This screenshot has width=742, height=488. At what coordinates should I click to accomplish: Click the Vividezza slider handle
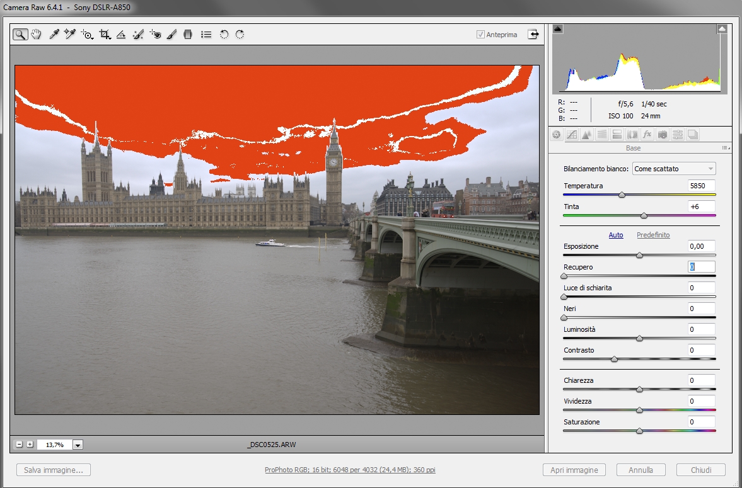pyautogui.click(x=639, y=410)
